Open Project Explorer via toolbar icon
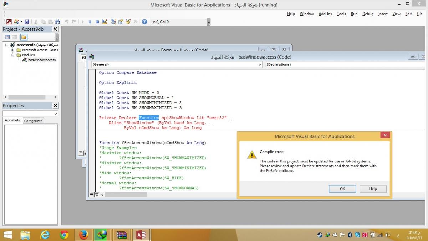The width and height of the screenshot is (428, 241). (x=113, y=22)
